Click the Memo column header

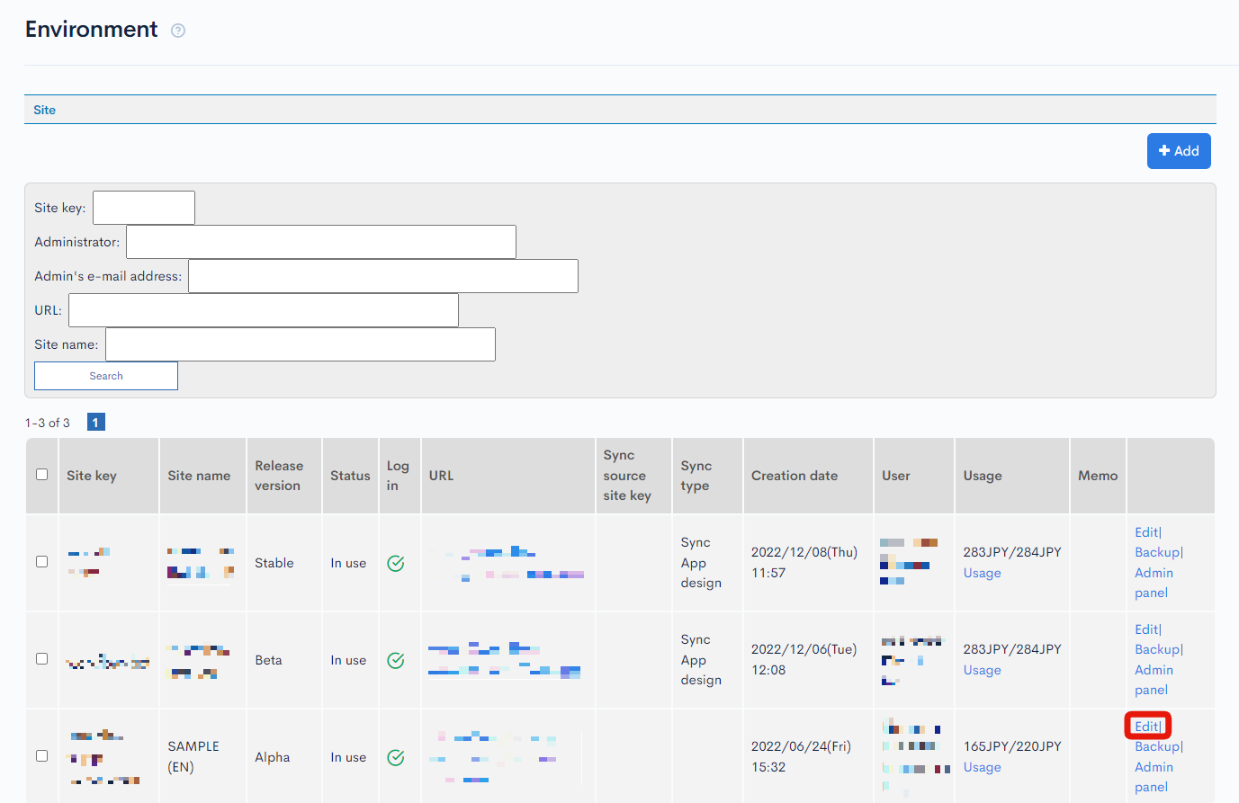coord(1098,476)
